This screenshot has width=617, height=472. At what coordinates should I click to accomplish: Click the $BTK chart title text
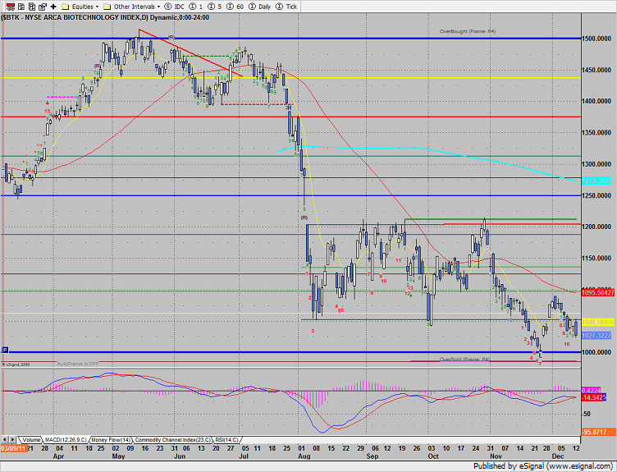coord(105,17)
